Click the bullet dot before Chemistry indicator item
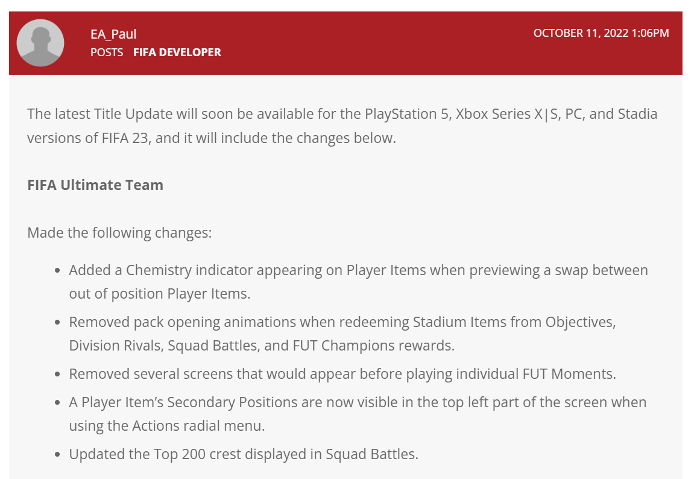 pos(57,271)
